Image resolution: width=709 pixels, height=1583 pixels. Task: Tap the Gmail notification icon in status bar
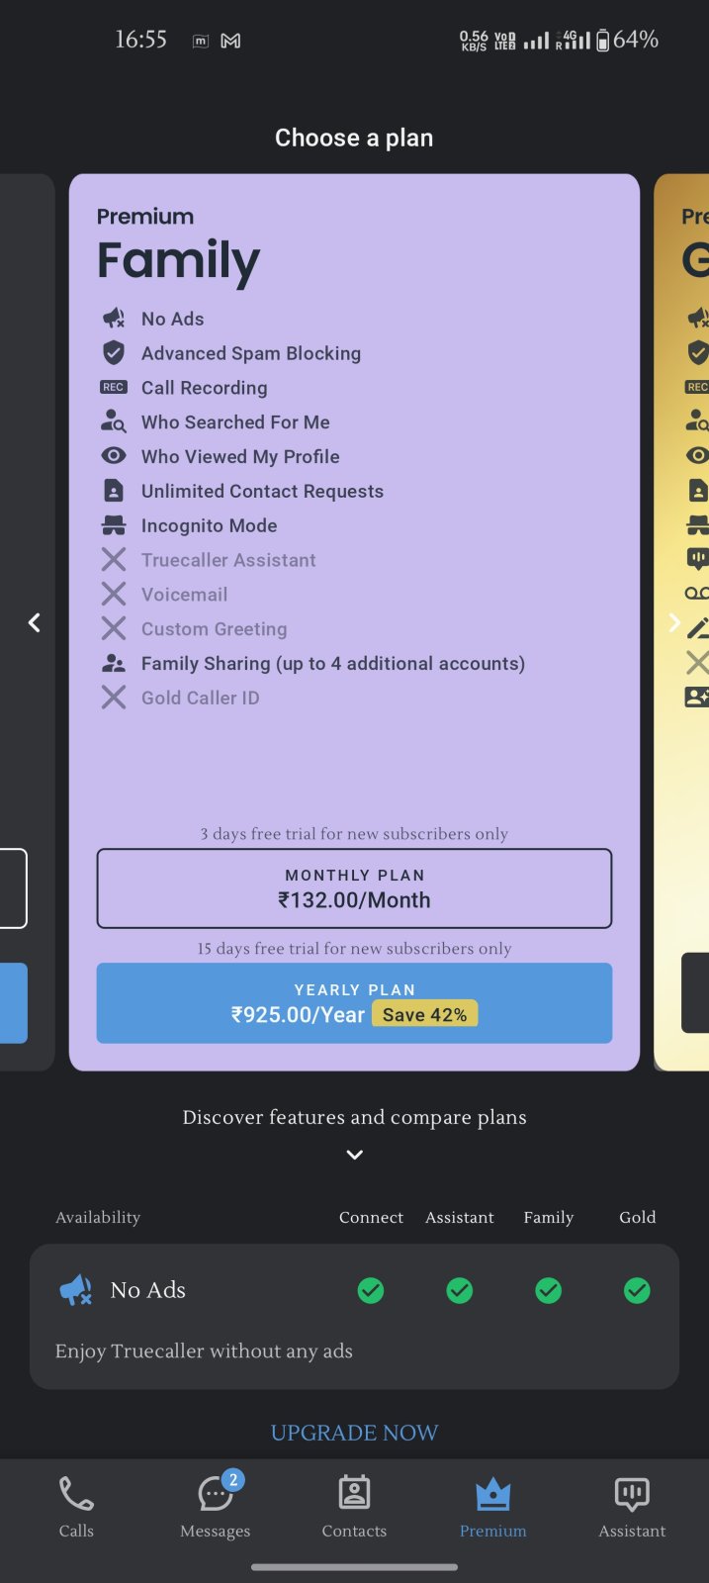coord(230,41)
